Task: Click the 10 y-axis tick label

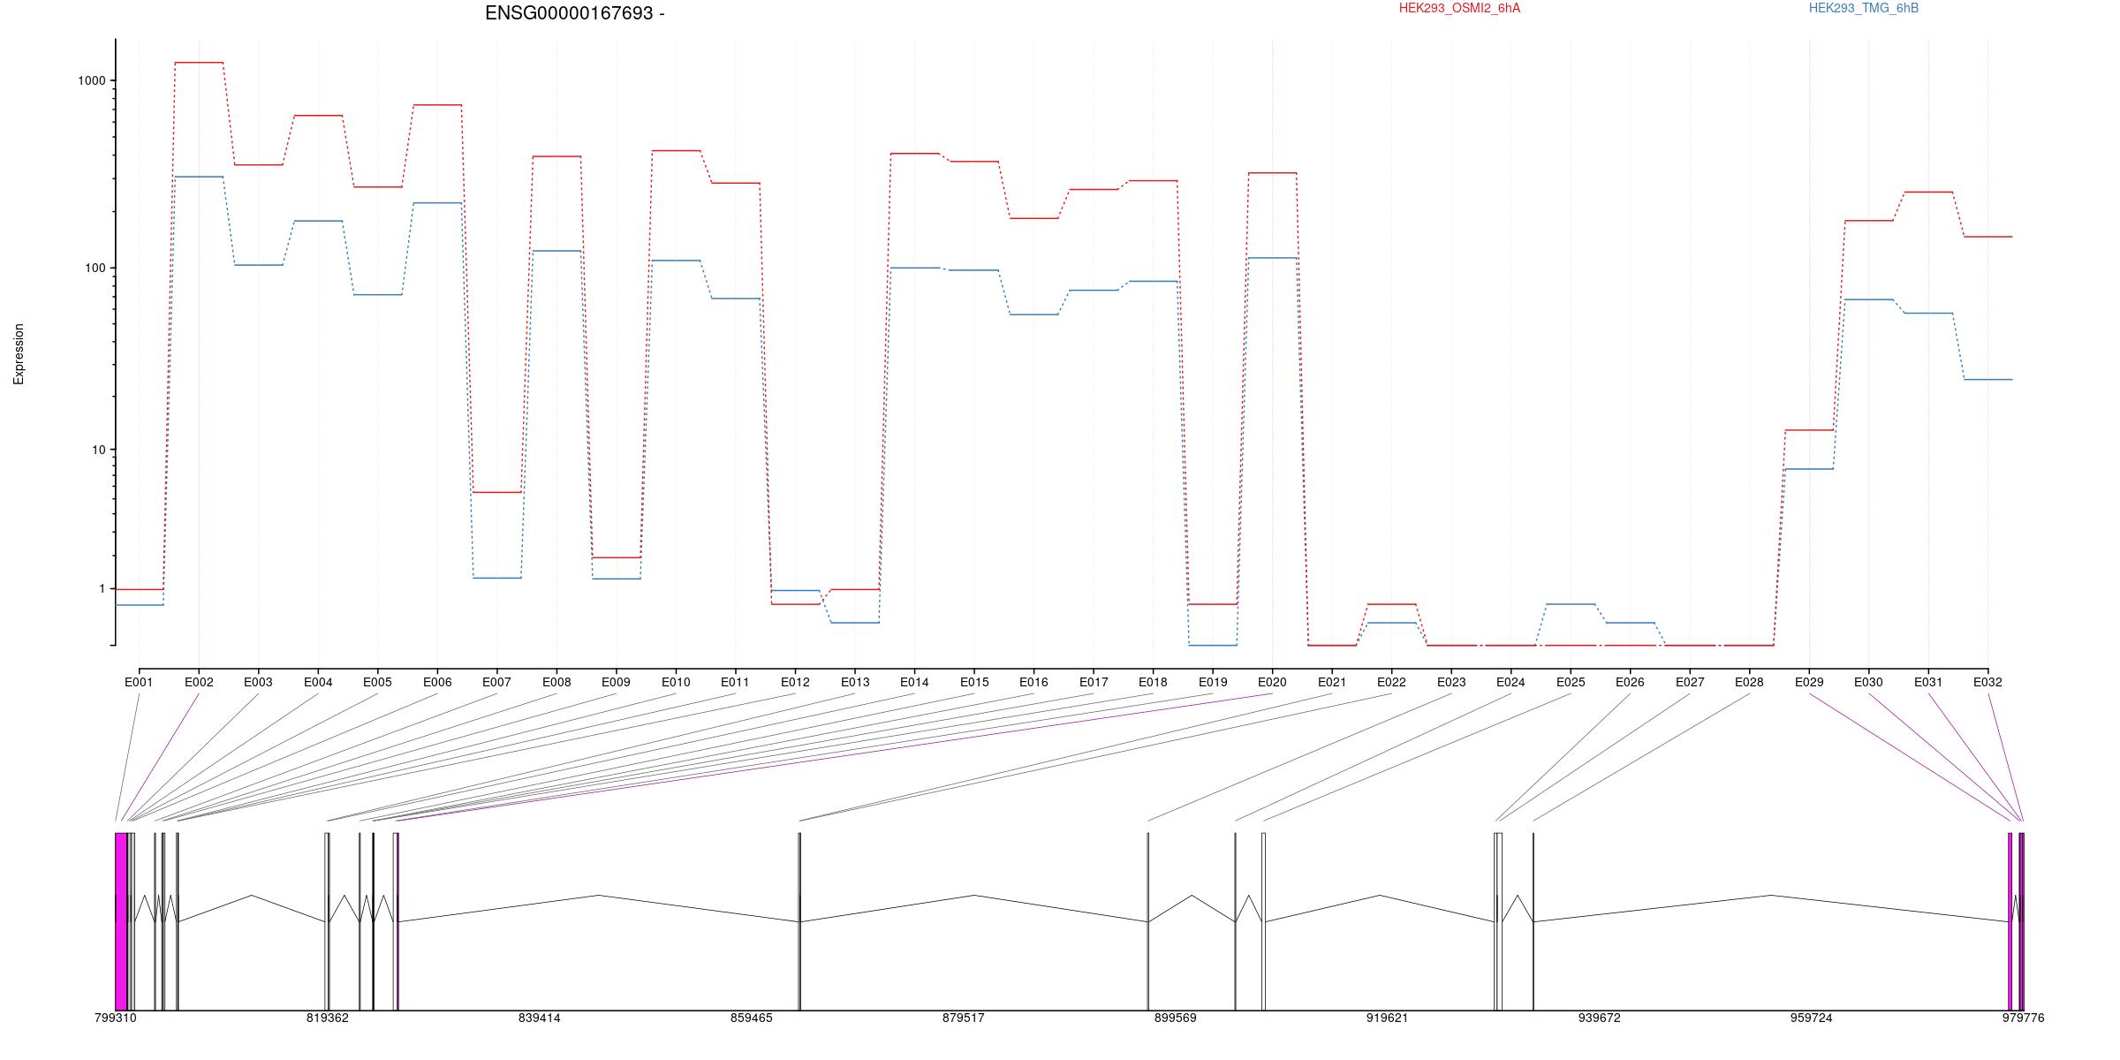Action: point(99,450)
